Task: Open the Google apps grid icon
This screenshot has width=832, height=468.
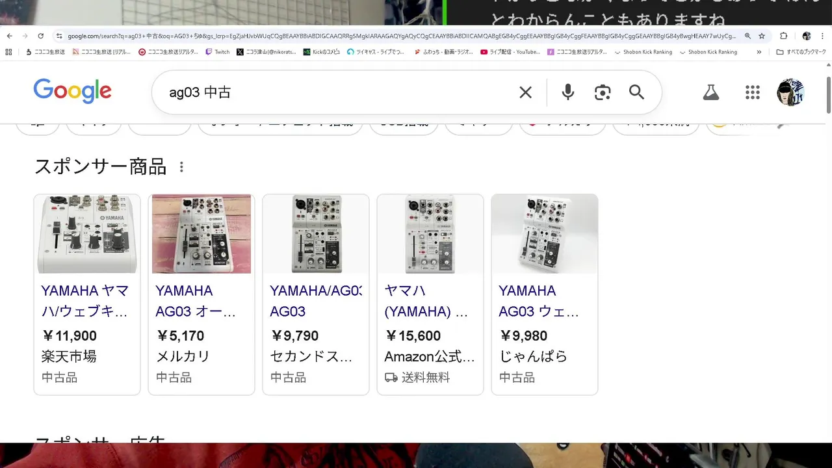Action: click(x=753, y=92)
